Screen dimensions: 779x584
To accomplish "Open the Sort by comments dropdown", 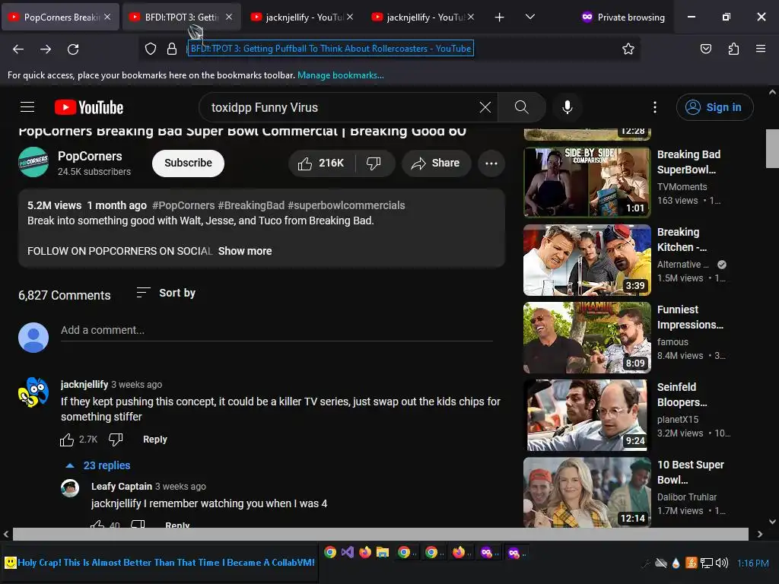I will pyautogui.click(x=166, y=293).
